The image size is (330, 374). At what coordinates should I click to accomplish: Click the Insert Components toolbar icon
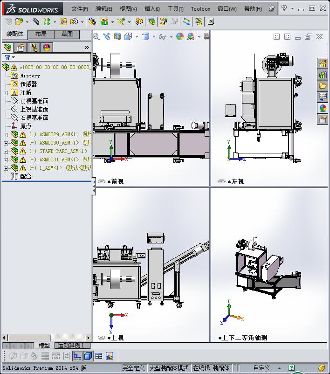[19, 22]
